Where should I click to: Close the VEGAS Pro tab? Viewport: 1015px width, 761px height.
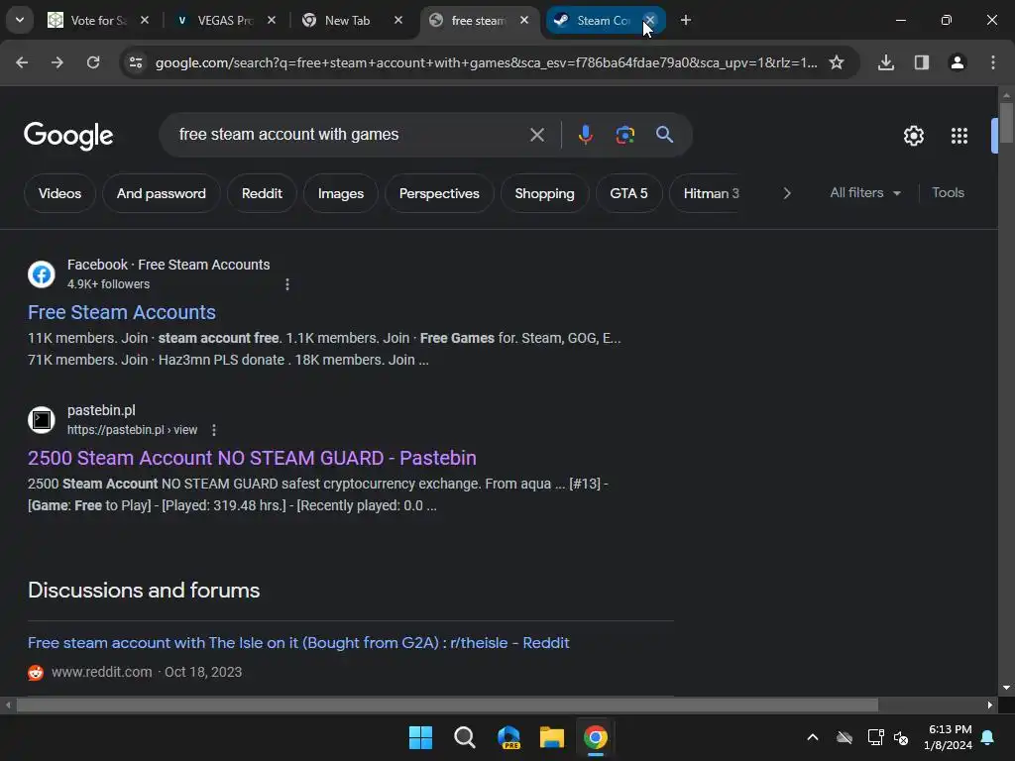272,20
